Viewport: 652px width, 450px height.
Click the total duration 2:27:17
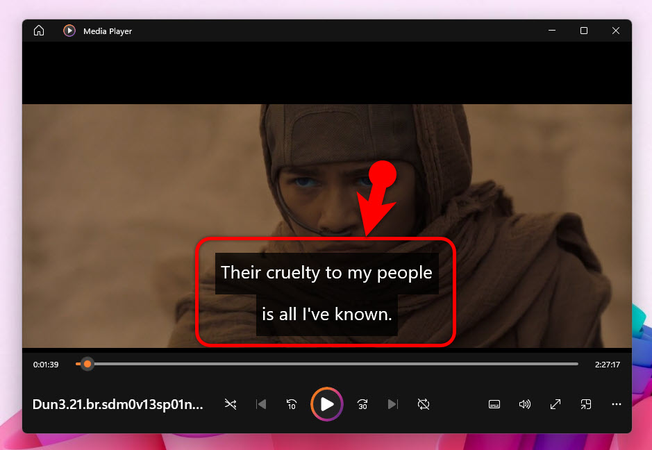click(607, 365)
